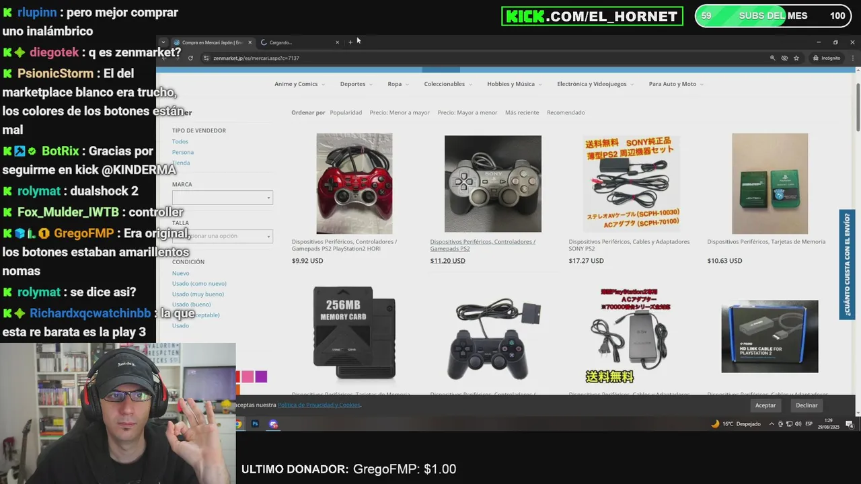Open the Talla select dropdown
Screen dimensions: 861x484
223,236
